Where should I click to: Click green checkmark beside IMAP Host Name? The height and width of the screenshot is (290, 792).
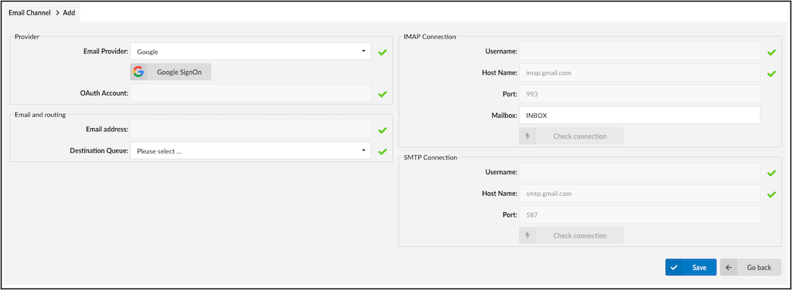pos(771,73)
